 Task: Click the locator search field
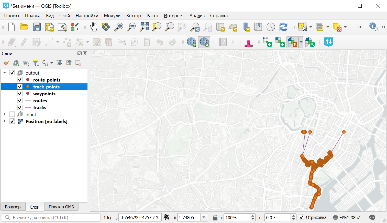coord(51,217)
